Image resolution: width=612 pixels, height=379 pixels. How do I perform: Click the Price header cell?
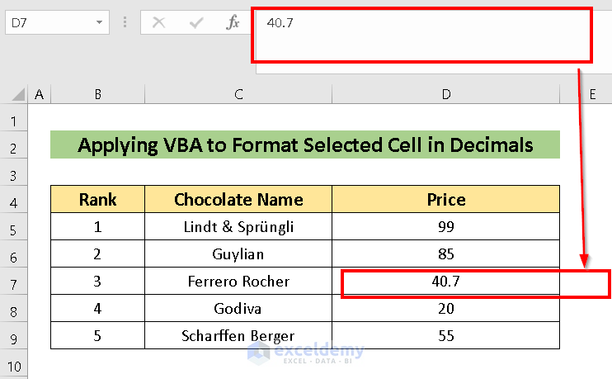[445, 200]
